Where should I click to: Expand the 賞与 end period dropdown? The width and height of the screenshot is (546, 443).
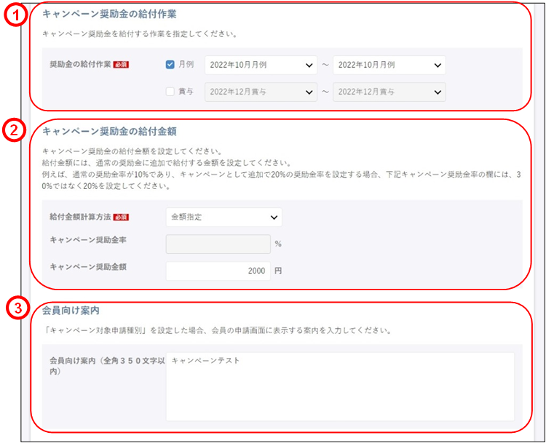(x=389, y=92)
